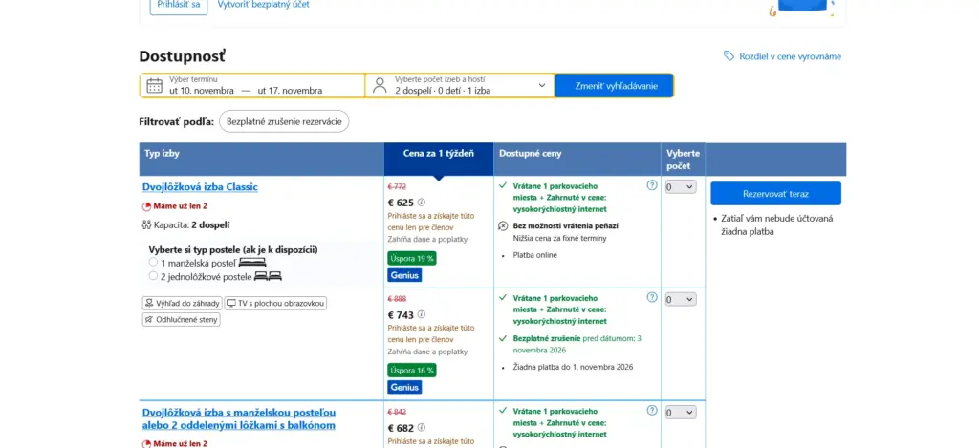Click Výhľad do záhrady amenity tag
The height and width of the screenshot is (448, 979).
[183, 303]
